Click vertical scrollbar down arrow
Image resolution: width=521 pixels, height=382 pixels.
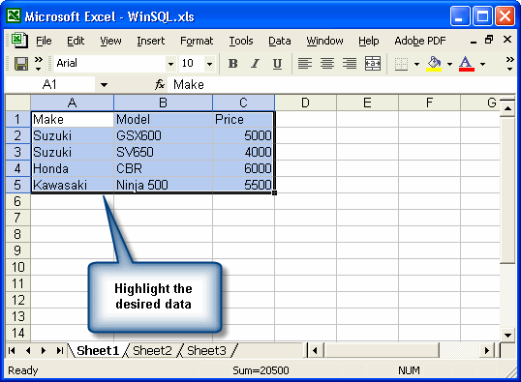point(507,336)
